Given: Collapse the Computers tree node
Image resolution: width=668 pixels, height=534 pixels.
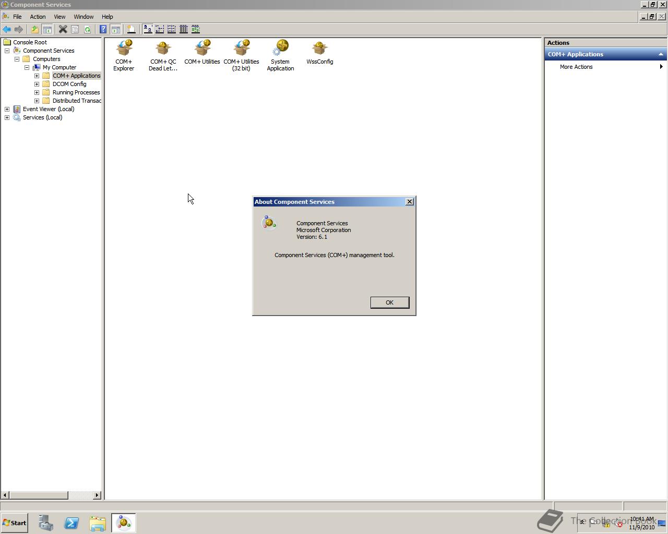Looking at the screenshot, I should 17,59.
